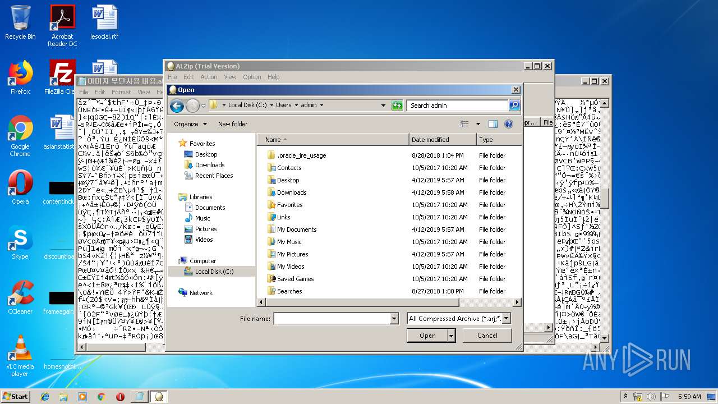Screen dimensions: 718x404
Task: Open ALZip Edit menu
Action: (188, 77)
